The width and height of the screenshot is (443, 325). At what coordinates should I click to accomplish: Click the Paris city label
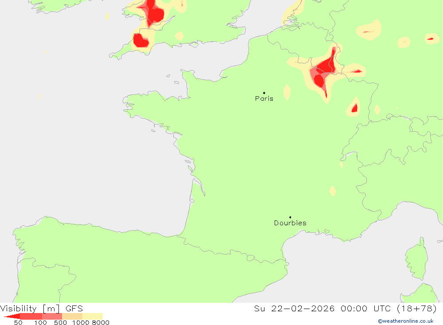264,98
